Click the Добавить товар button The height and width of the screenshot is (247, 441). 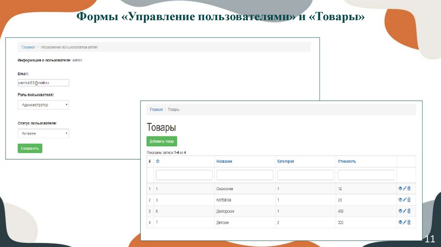(162, 141)
